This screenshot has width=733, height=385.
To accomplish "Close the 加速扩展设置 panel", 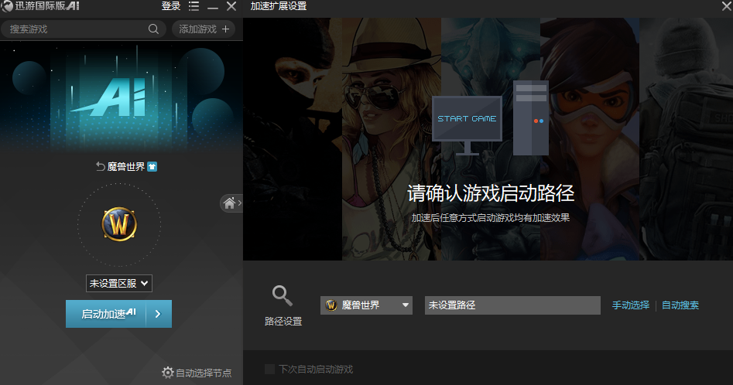I will (726, 6).
